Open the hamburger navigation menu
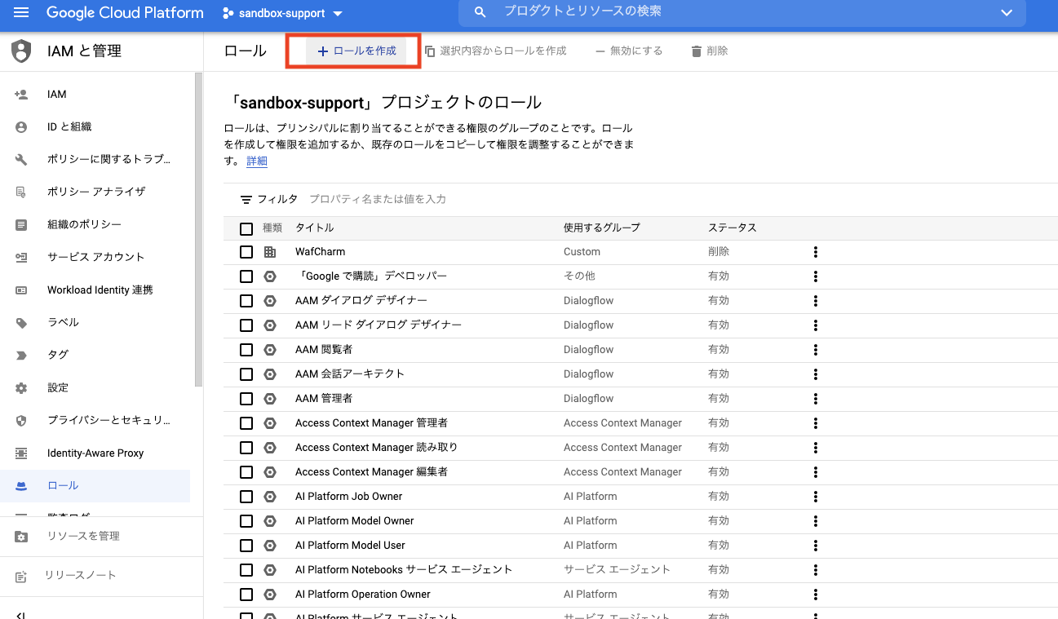The width and height of the screenshot is (1058, 619). (x=21, y=13)
